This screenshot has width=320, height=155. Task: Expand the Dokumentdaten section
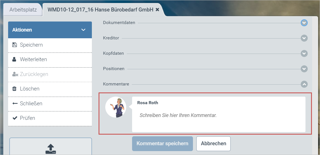pos(304,23)
